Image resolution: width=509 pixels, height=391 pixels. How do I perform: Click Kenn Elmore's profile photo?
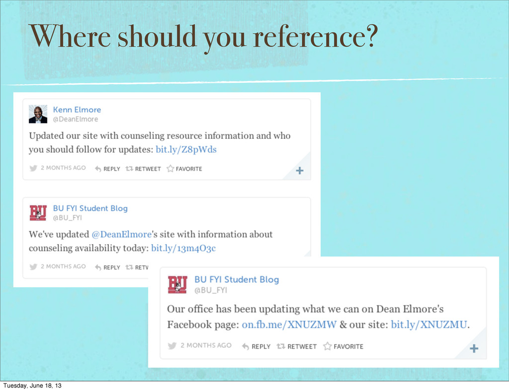(x=38, y=114)
